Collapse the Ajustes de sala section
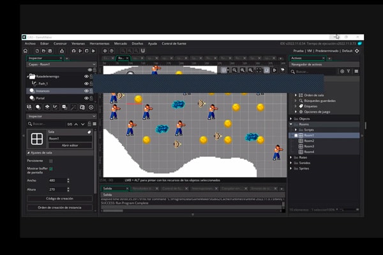383x255 pixels. pos(27,153)
